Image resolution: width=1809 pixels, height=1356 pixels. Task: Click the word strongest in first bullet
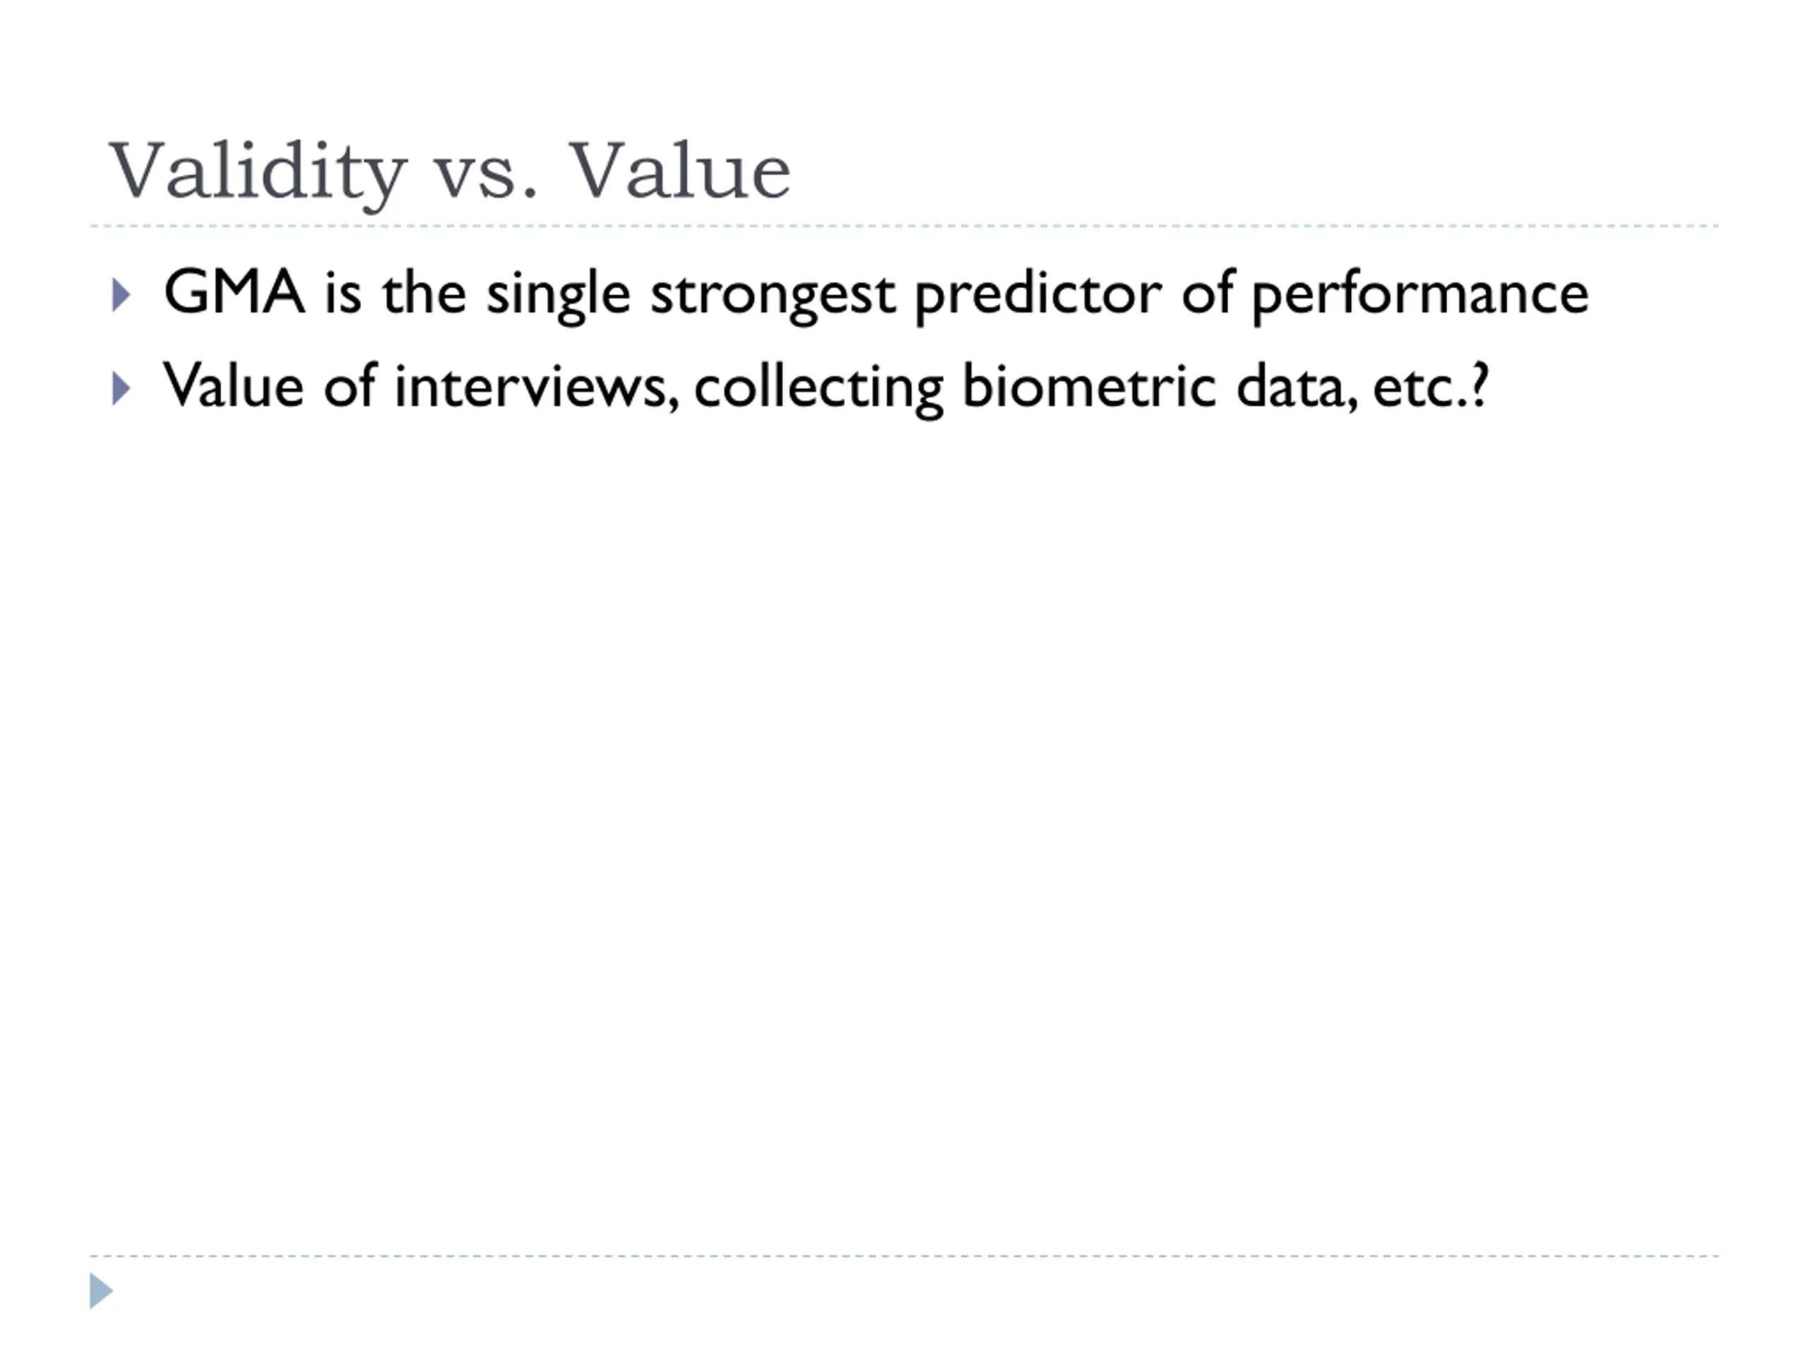click(x=772, y=296)
